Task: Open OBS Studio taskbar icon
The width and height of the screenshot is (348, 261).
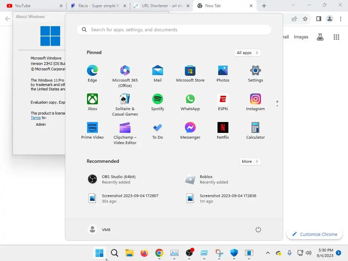Action: (189, 253)
